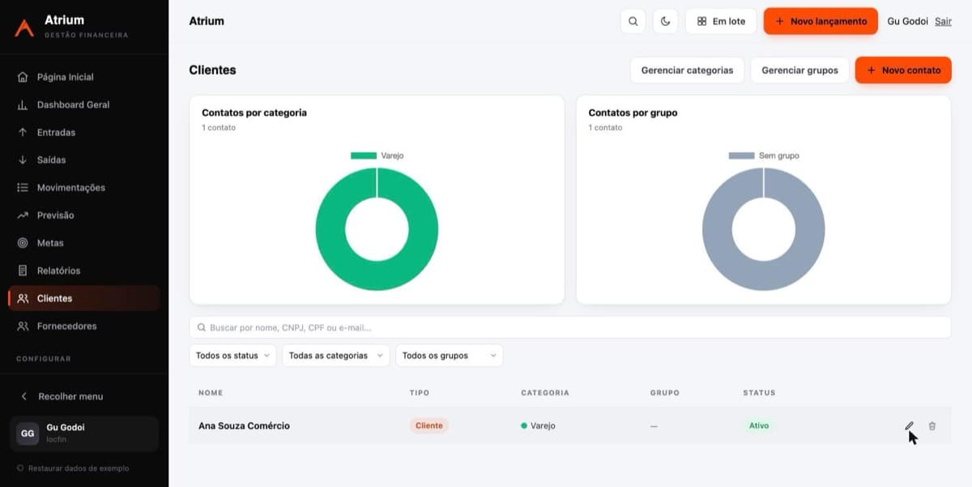The height and width of the screenshot is (487, 972).
Task: Open Fornecedores in the sidebar
Action: coord(83,326)
